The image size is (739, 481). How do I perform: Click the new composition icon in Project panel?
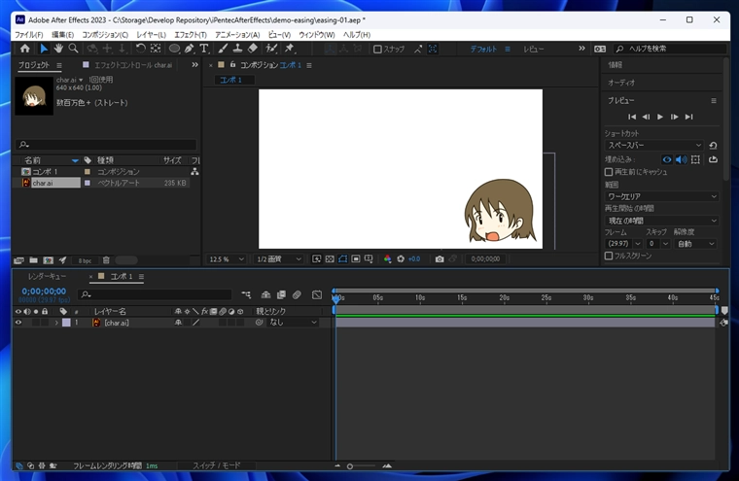pyautogui.click(x=48, y=260)
